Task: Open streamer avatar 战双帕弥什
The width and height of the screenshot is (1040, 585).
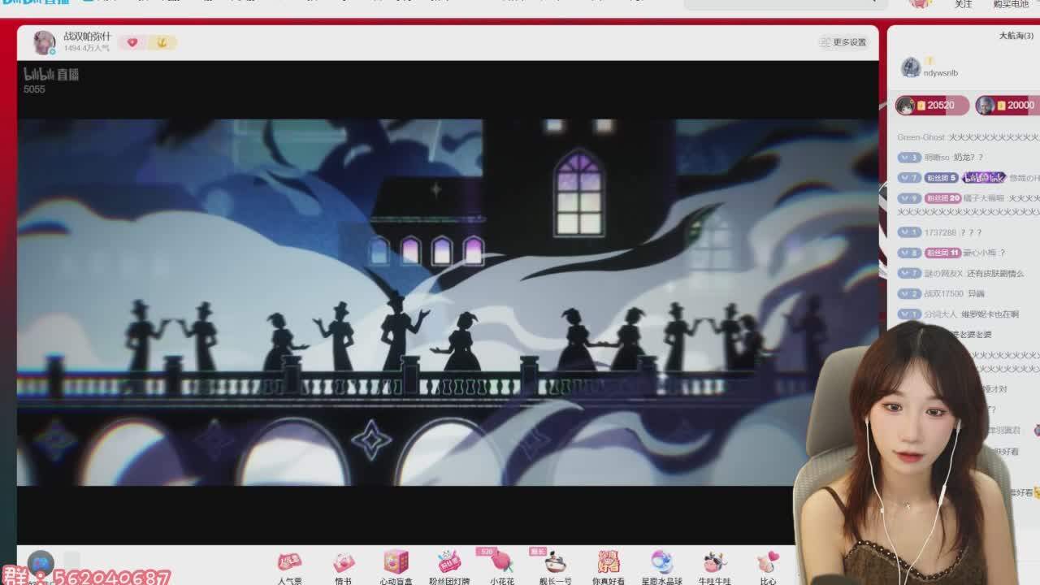Action: 44,42
